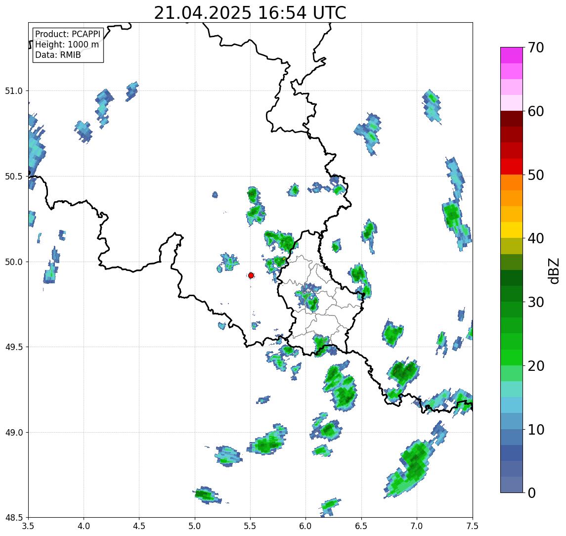The image size is (566, 536).
Task: Click the title timestamp 21.04.2025 16:54 UTC
Action: pyautogui.click(x=250, y=13)
